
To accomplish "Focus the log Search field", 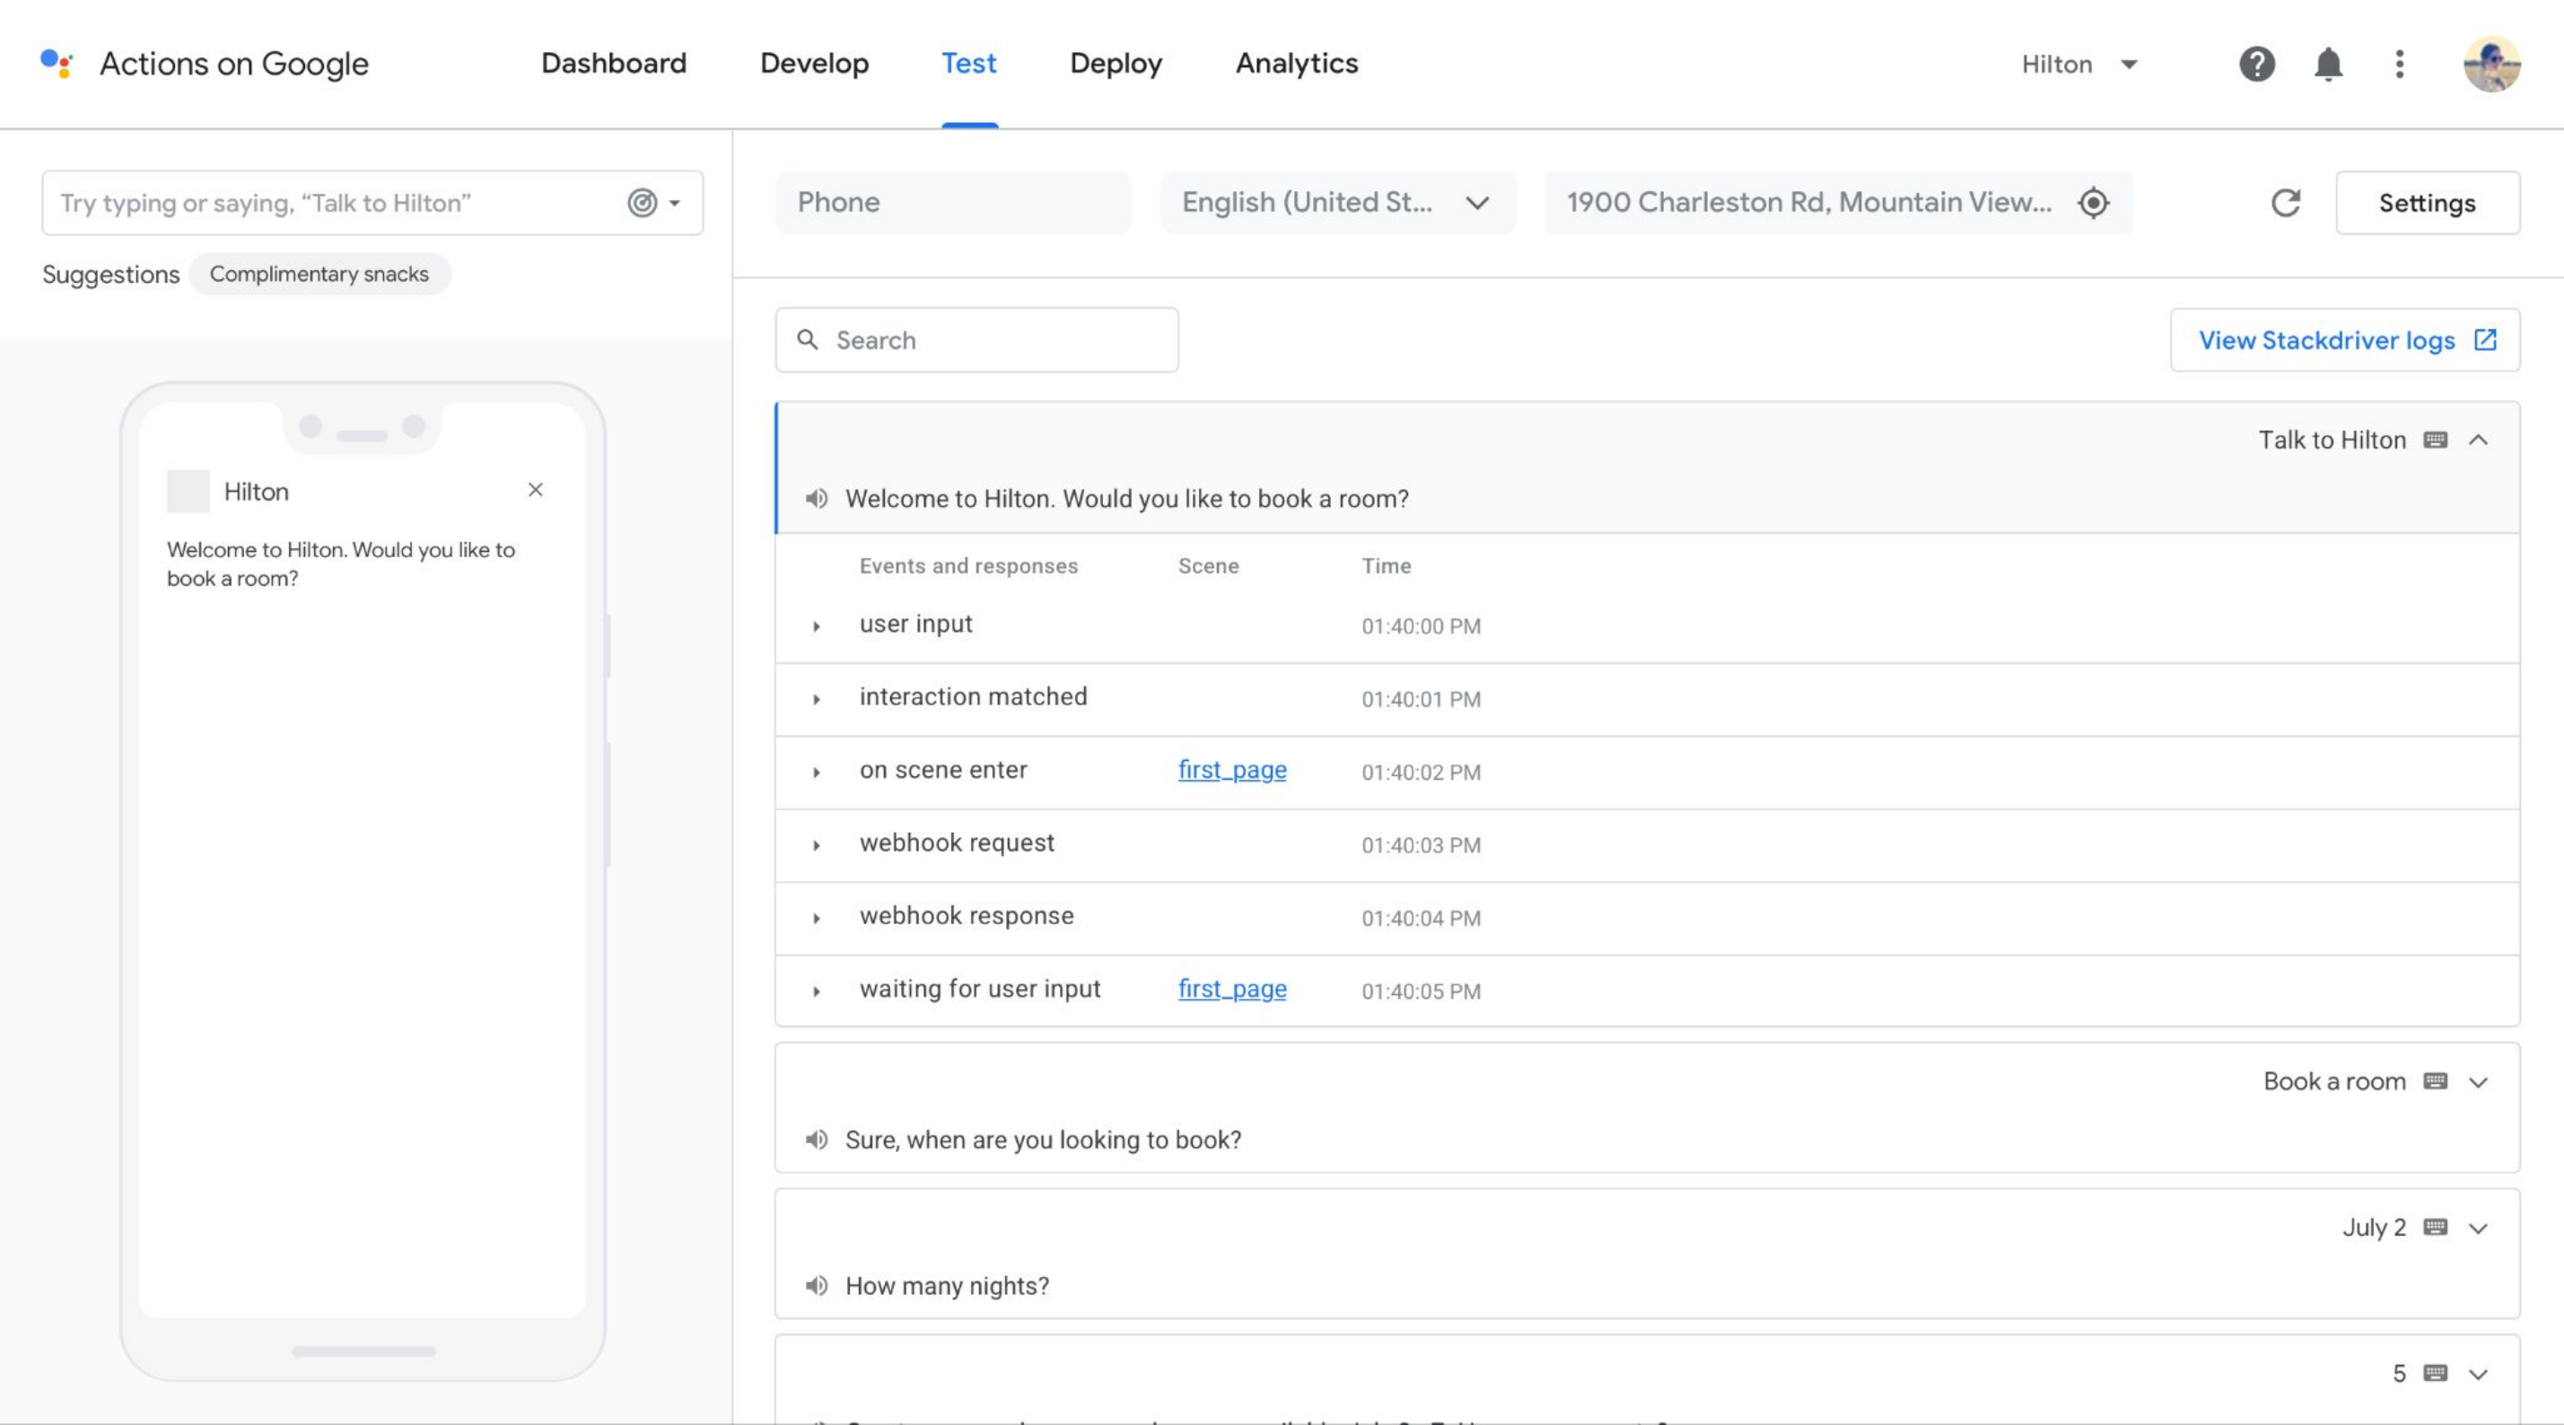I will pyautogui.click(x=976, y=339).
